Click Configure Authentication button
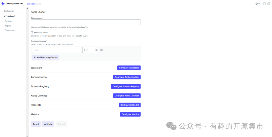This screenshot has width=272, height=137. [127, 77]
